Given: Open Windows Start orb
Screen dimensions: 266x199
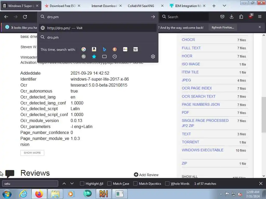Looking at the screenshot, I should coord(7,194).
